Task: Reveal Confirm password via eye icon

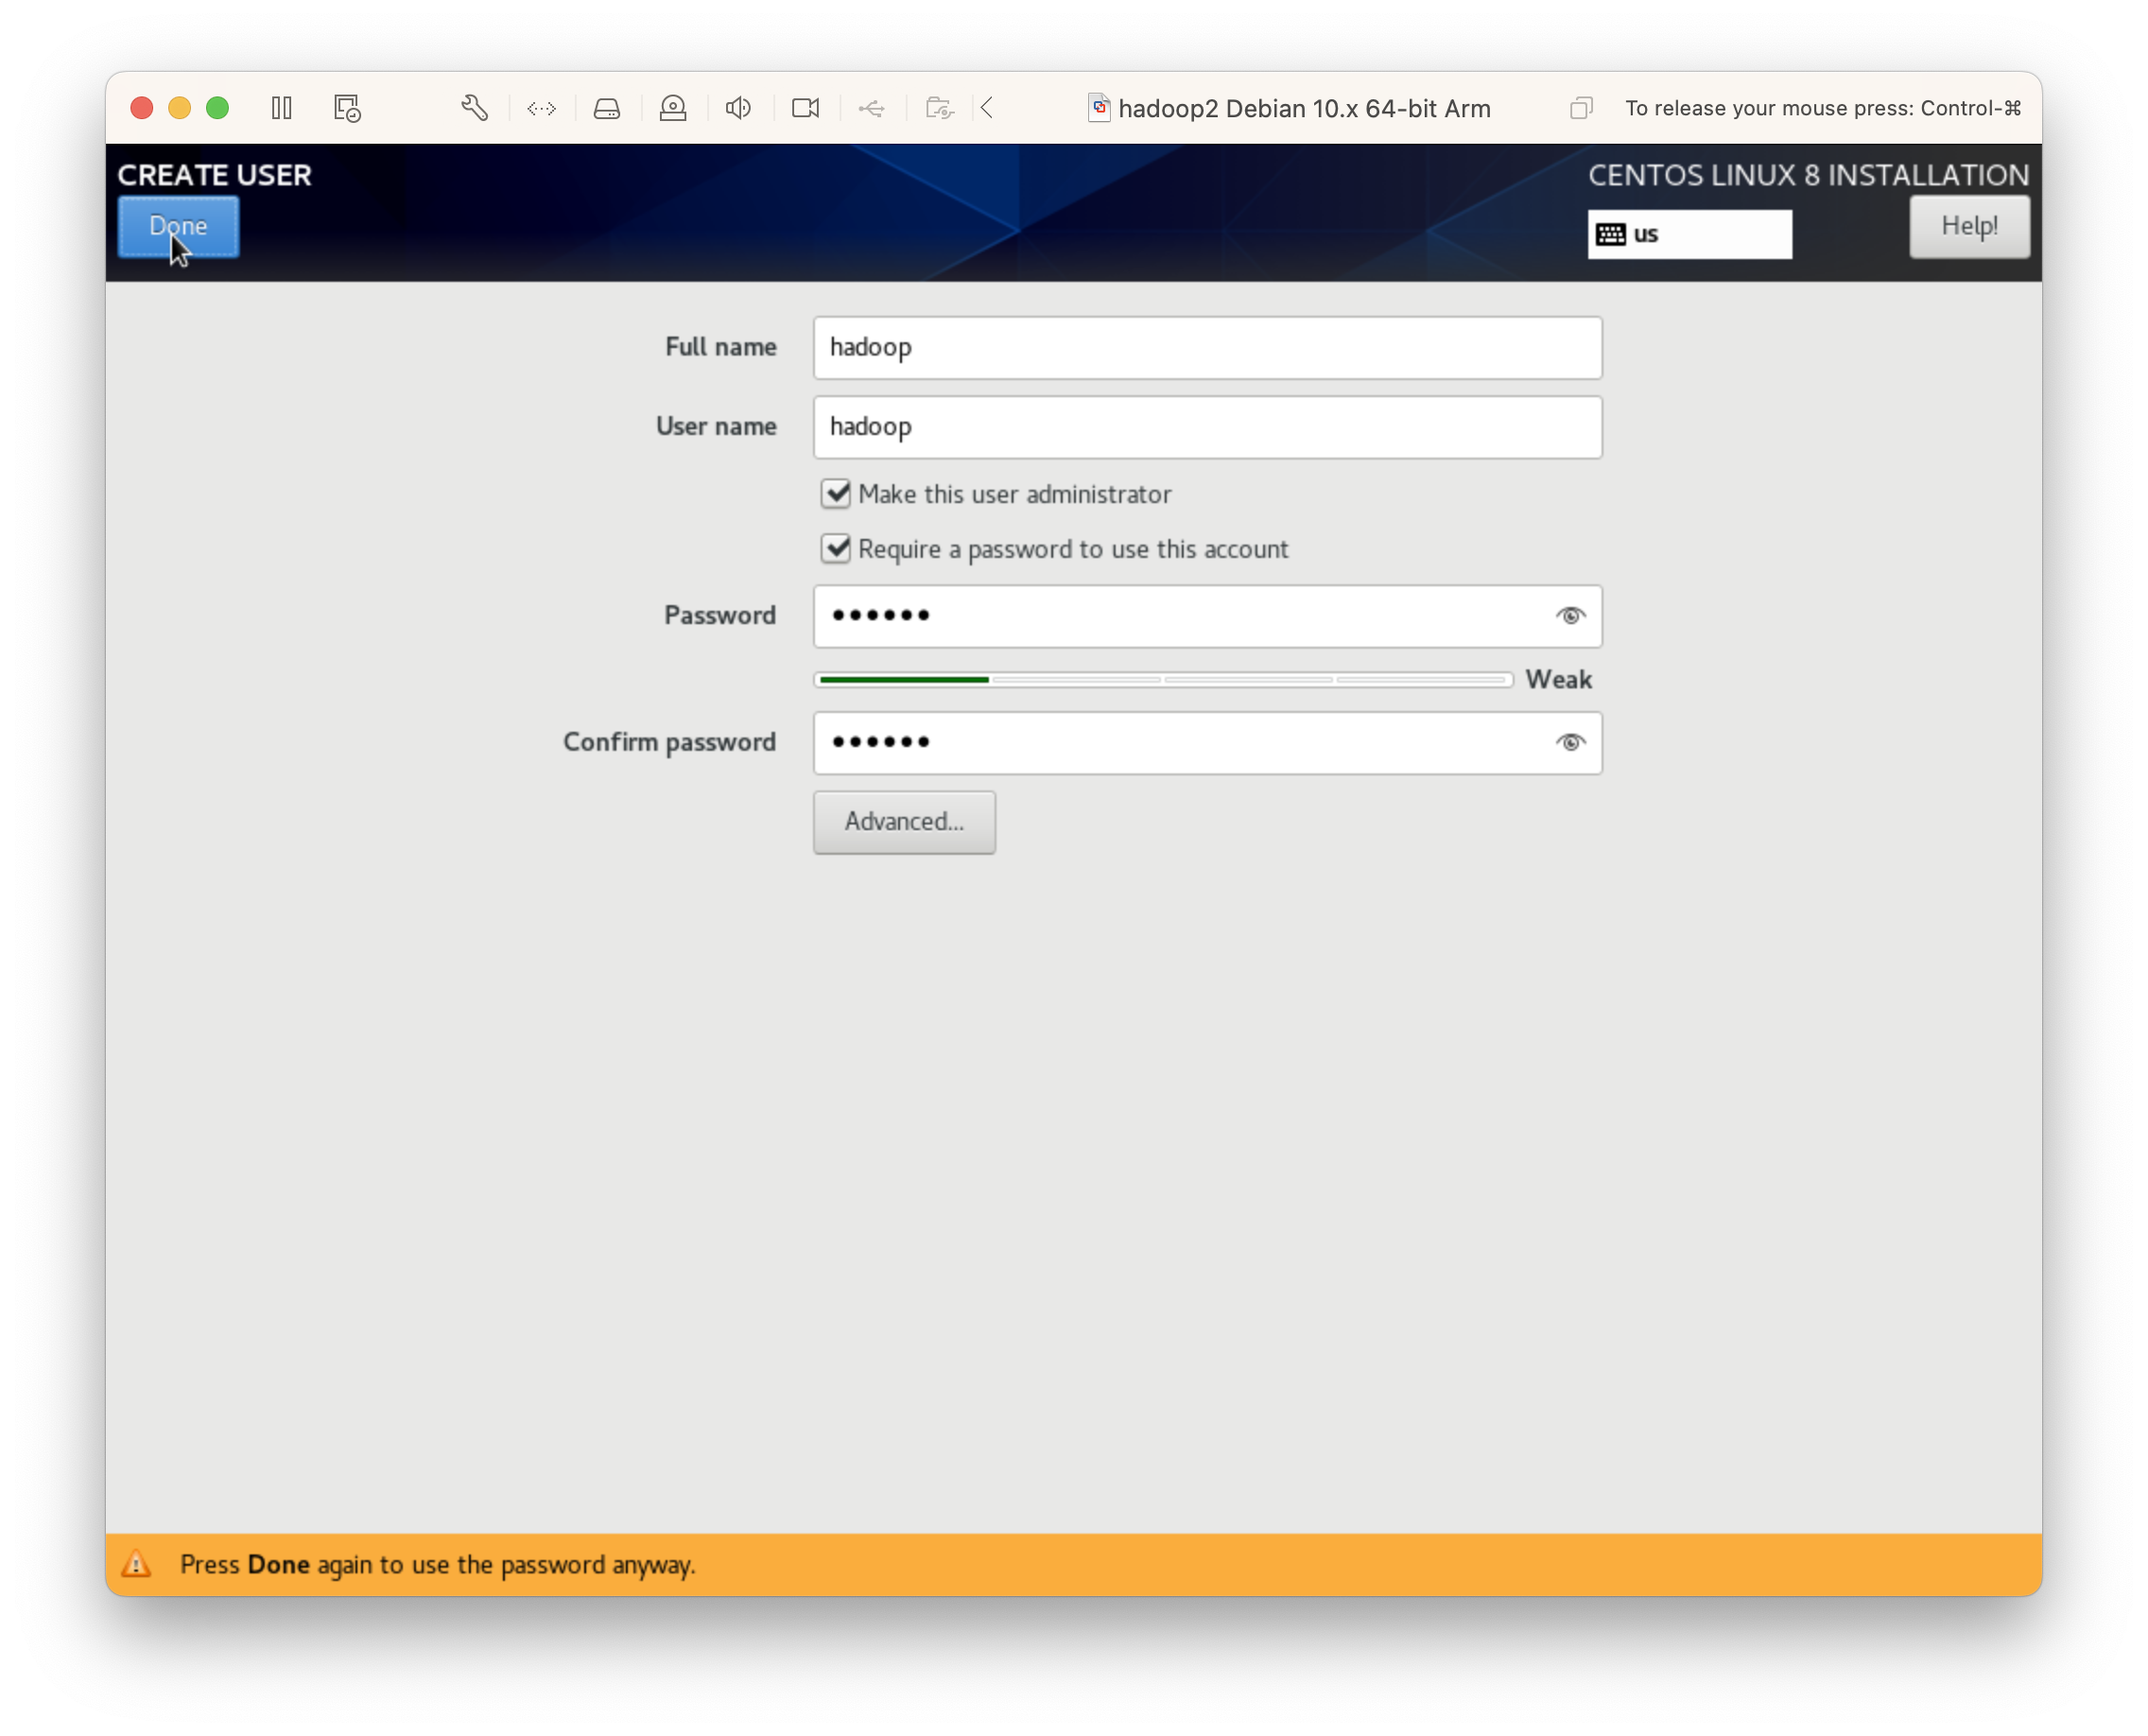Action: (1570, 743)
